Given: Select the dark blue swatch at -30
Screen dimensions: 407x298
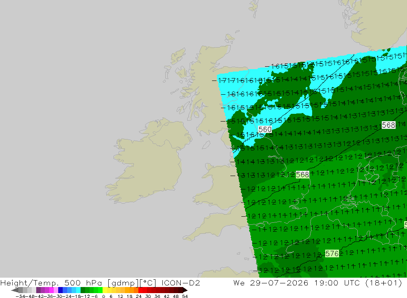Looking at the screenshot, I should (x=61, y=290).
